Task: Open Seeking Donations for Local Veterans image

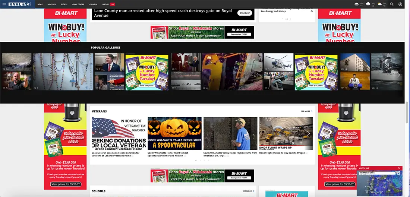Action: click(119, 134)
